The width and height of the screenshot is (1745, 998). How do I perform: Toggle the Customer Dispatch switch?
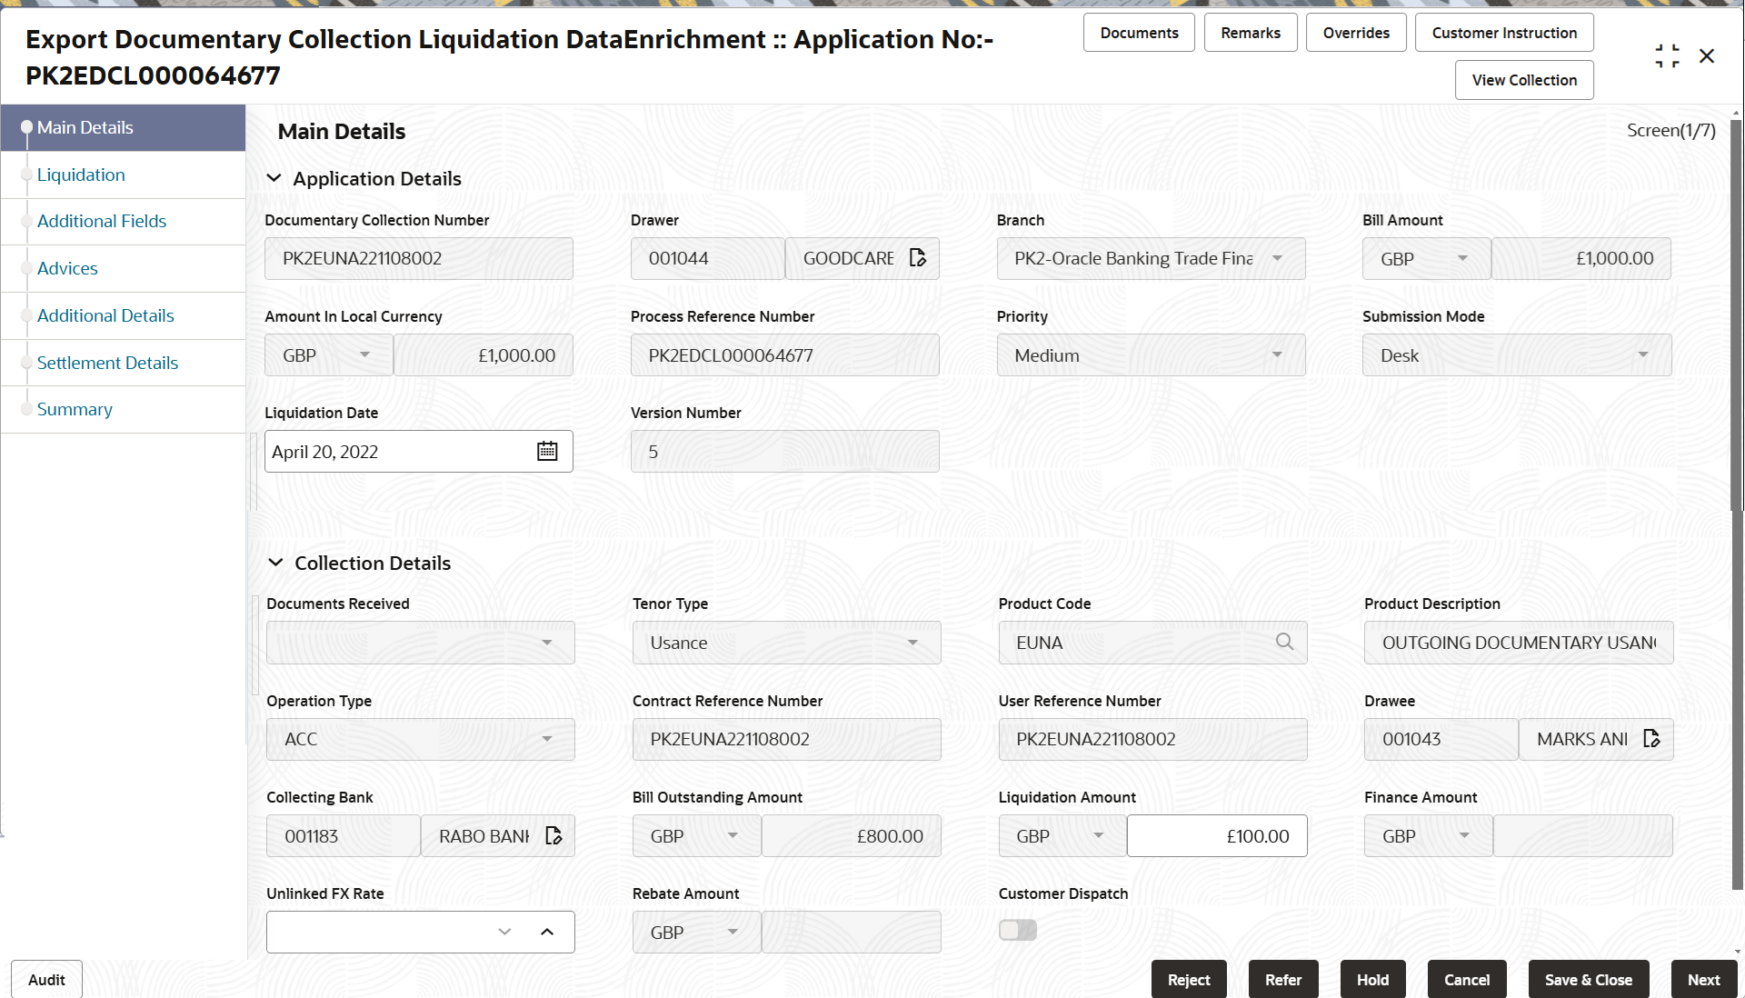(x=1017, y=930)
